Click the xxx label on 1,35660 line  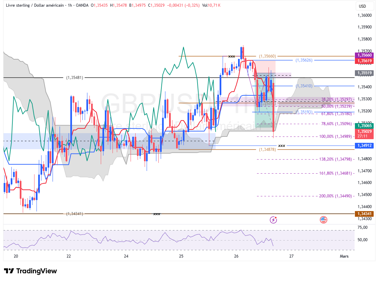click(231, 56)
